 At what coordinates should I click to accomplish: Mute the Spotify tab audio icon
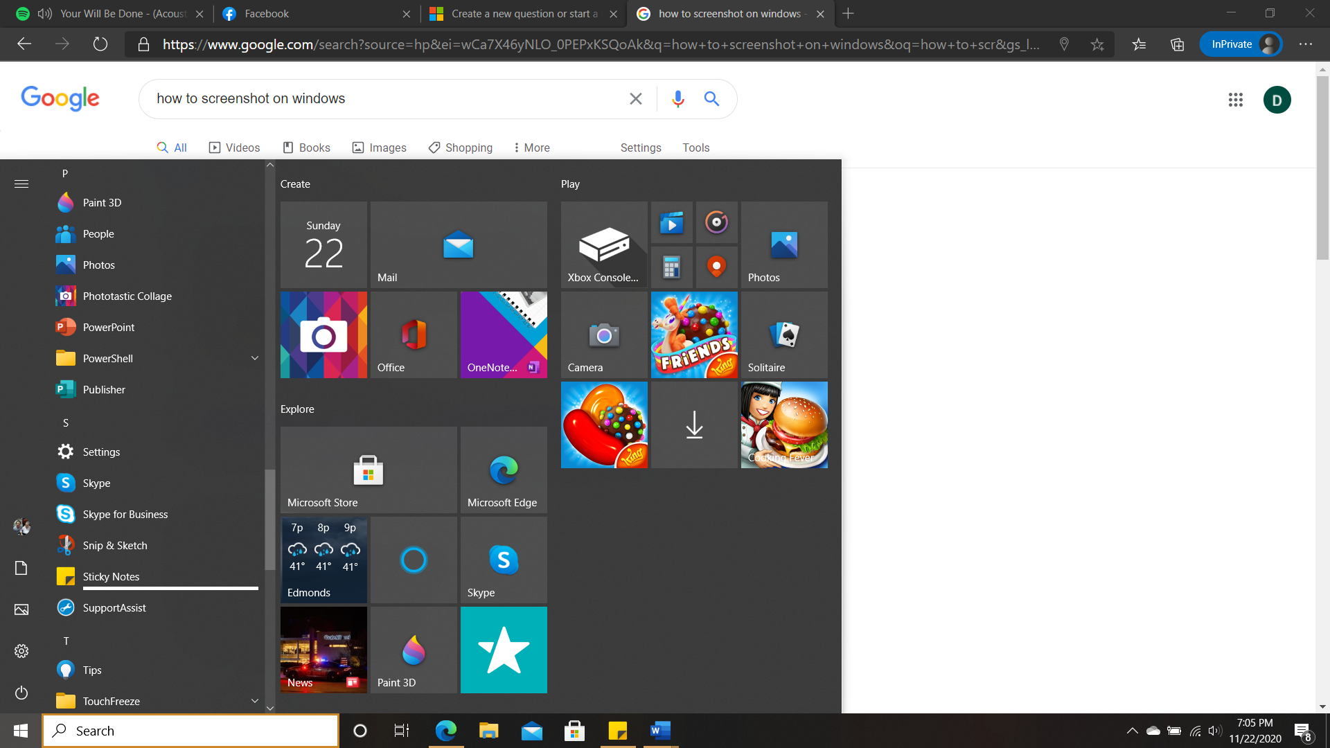point(45,14)
